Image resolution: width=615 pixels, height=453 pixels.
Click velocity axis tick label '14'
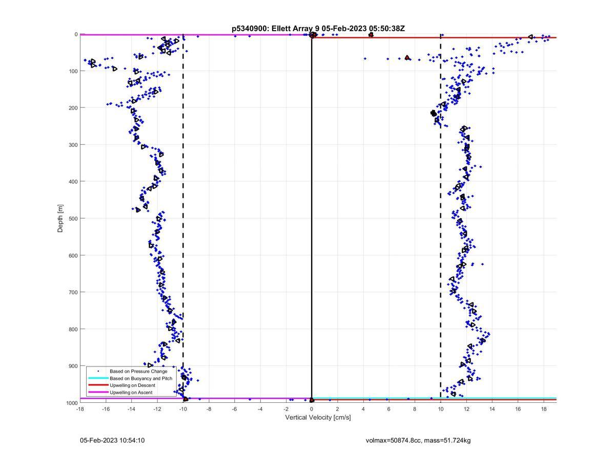click(x=492, y=409)
